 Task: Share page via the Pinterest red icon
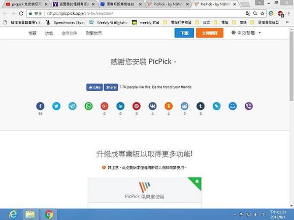click(x=137, y=106)
